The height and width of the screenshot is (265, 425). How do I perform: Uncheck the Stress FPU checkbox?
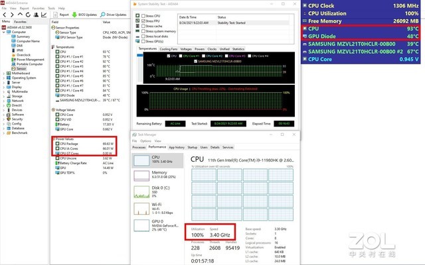[x=143, y=21]
